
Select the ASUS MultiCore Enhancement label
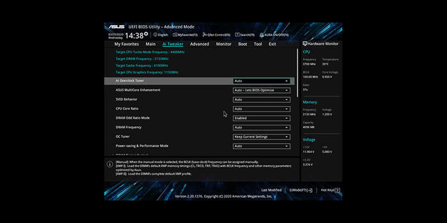point(138,90)
